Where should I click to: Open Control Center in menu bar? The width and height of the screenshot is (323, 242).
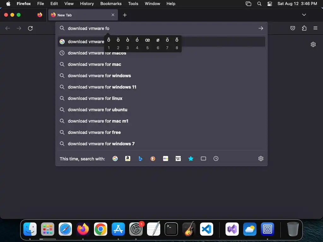coord(270,4)
